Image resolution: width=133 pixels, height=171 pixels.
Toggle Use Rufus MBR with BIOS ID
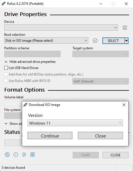click(x=6, y=81)
